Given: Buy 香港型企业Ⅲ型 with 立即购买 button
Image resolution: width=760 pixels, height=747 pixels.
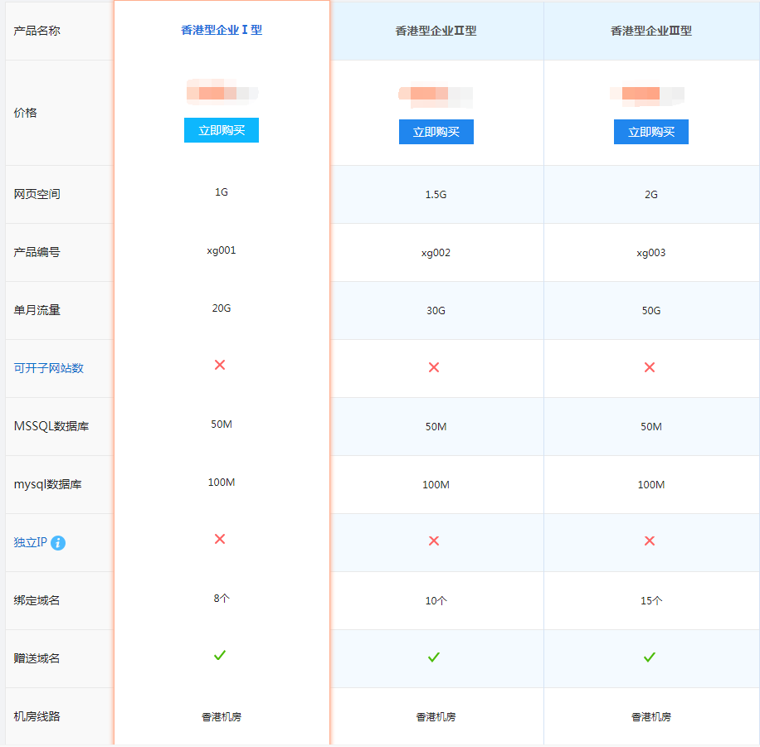Looking at the screenshot, I should pos(651,132).
